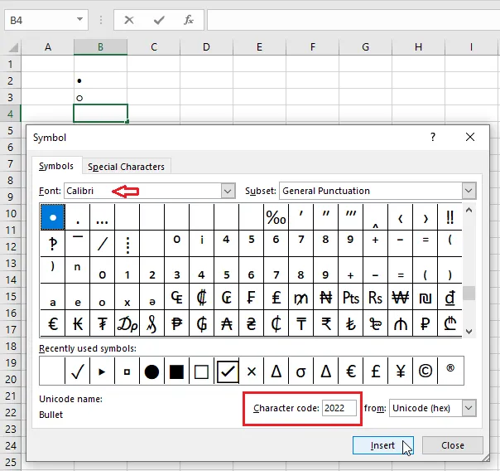Select column B header
The width and height of the screenshot is (500, 471).
point(100,47)
